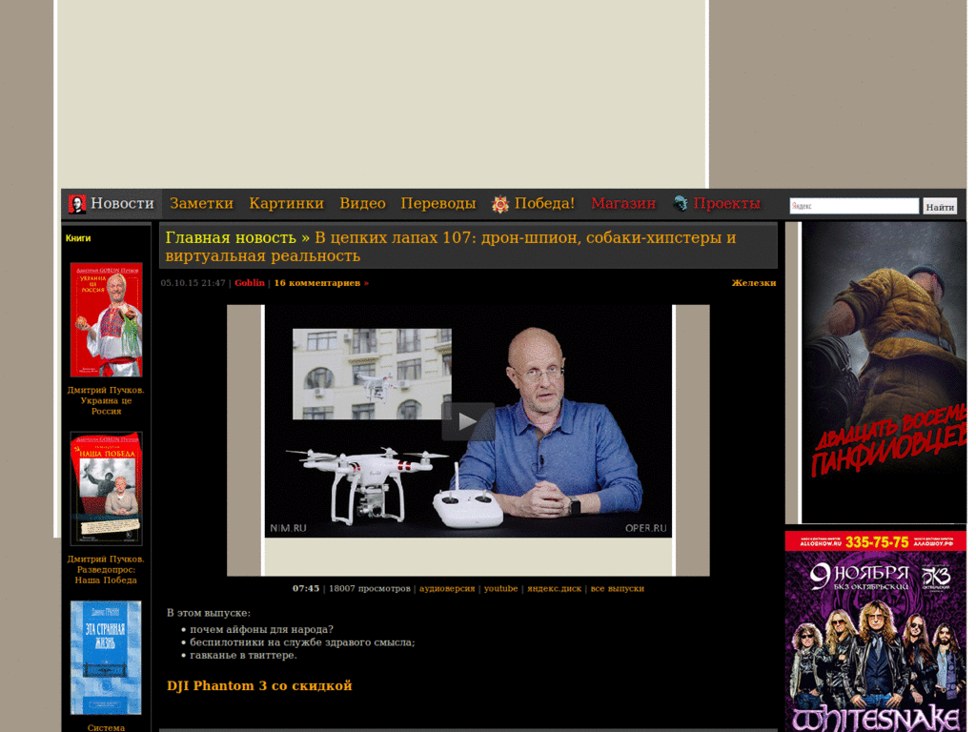Click the Найти search button

[939, 207]
